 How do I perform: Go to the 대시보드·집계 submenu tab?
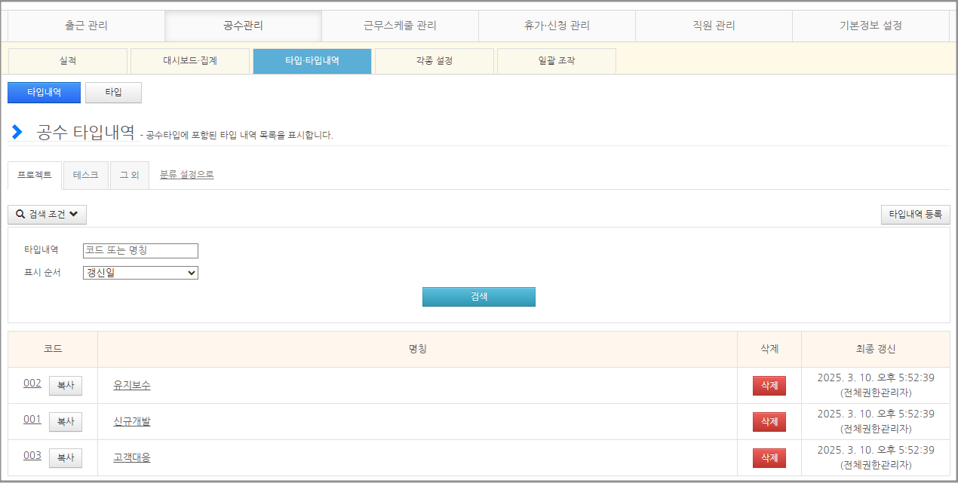(x=190, y=61)
